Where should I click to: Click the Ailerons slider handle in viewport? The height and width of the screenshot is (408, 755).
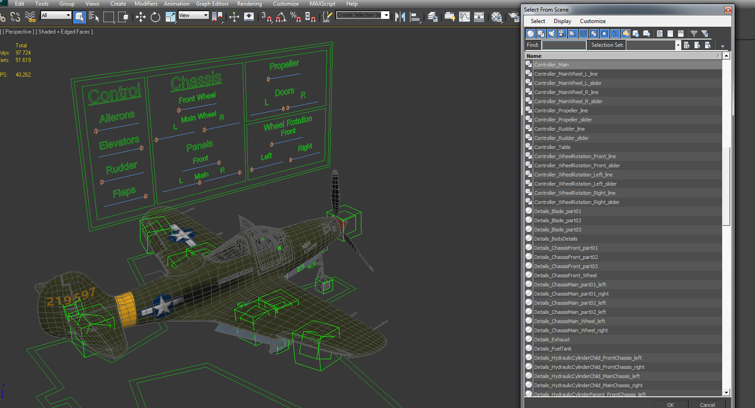tap(96, 131)
